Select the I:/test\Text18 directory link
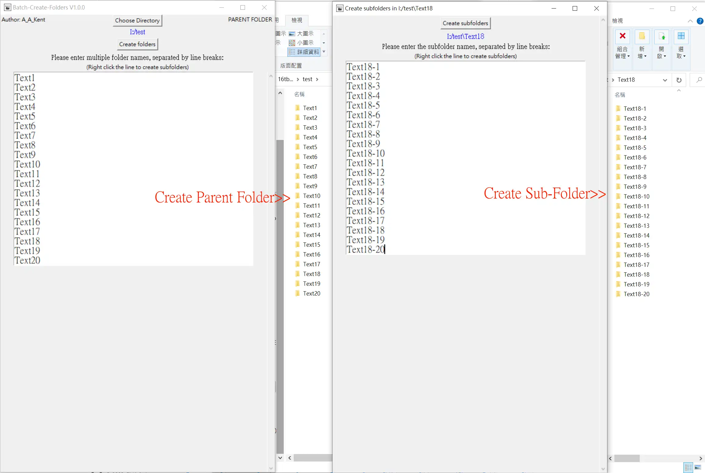The height and width of the screenshot is (473, 705). (465, 36)
